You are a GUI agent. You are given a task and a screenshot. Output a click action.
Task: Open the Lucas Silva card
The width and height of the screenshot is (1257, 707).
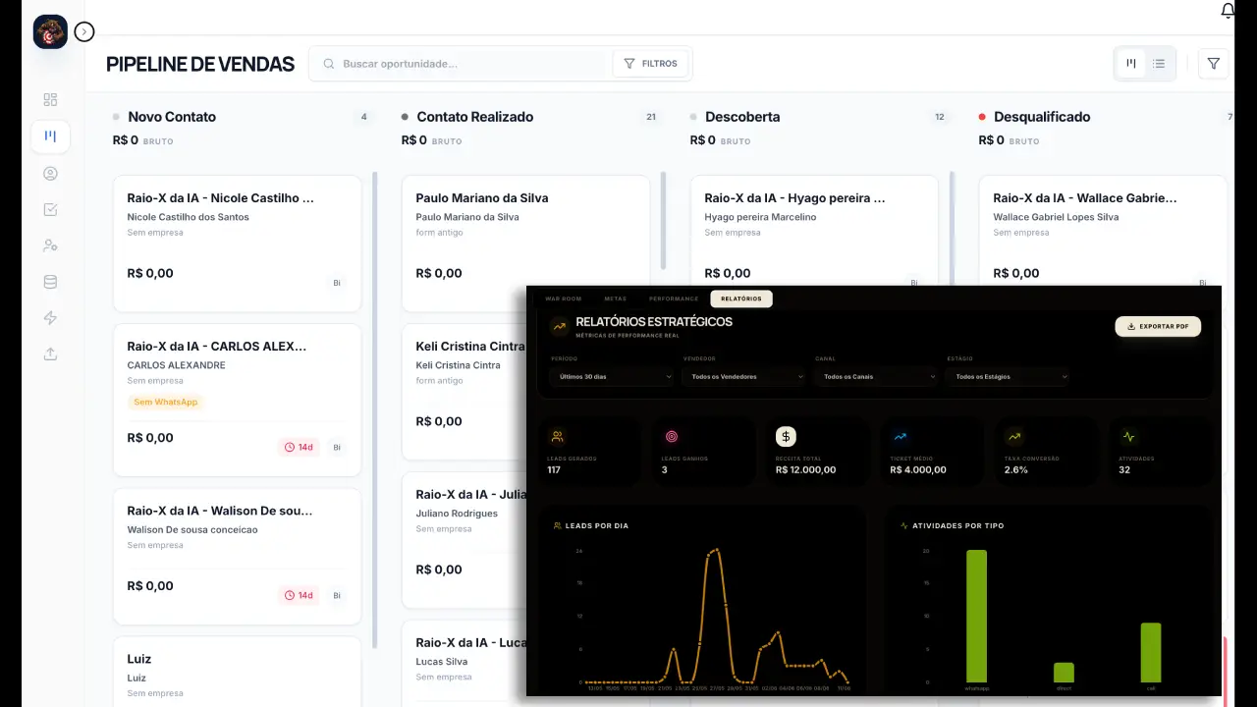click(464, 664)
